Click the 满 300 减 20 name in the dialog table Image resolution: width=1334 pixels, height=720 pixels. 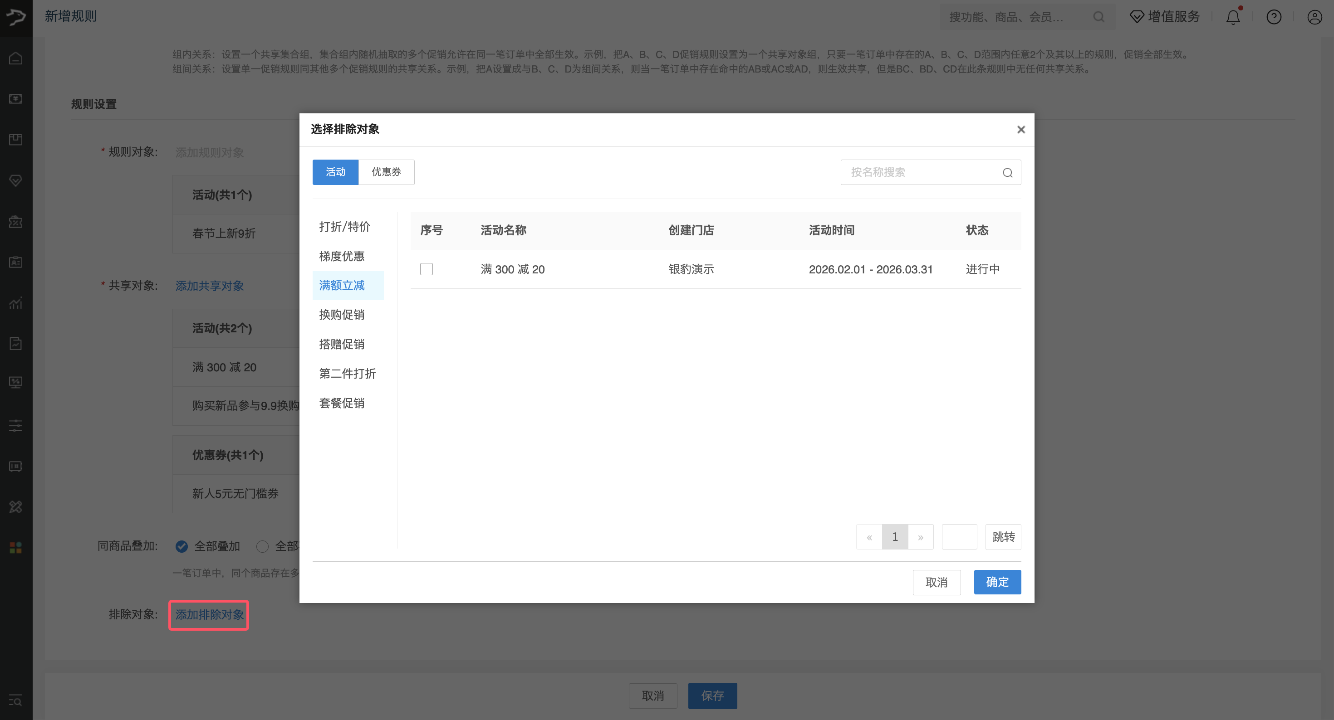(x=512, y=269)
